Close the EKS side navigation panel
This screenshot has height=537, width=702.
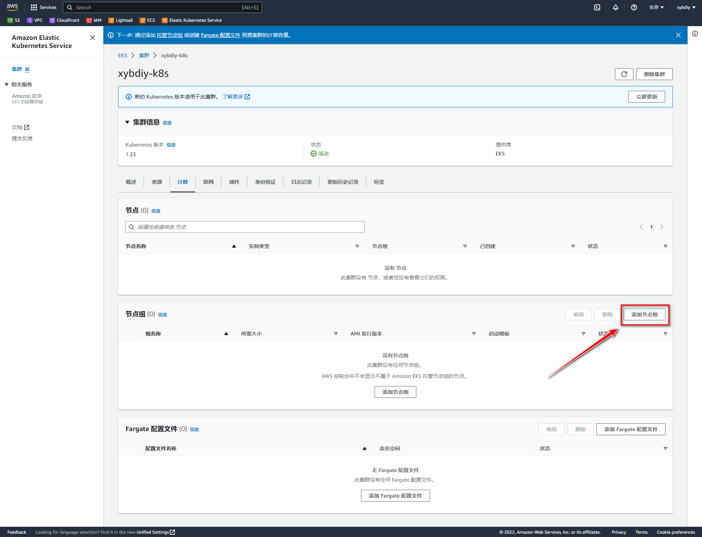click(x=93, y=38)
